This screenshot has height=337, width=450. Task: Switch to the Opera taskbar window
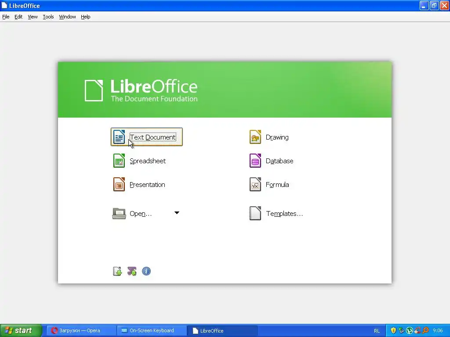[81, 330]
